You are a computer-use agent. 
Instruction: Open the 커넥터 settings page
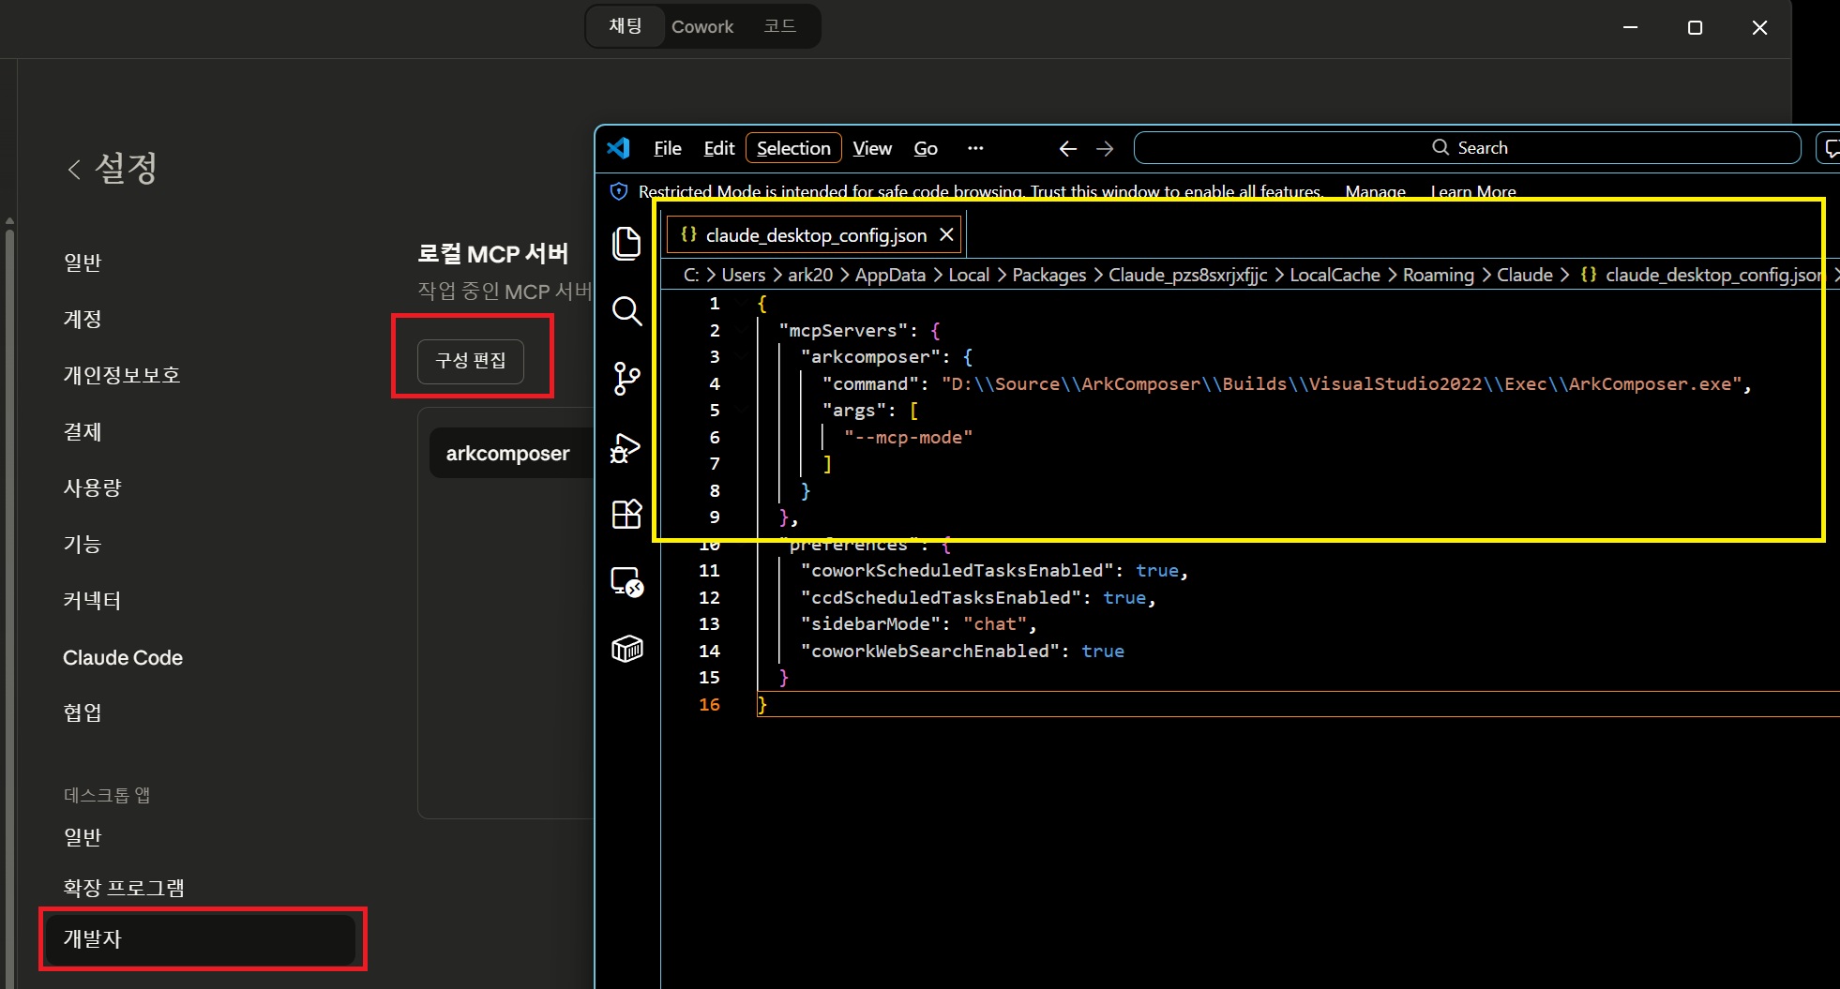point(92,600)
